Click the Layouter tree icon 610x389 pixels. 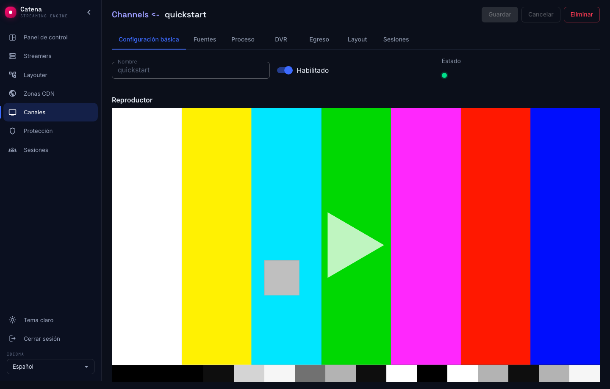pyautogui.click(x=13, y=75)
